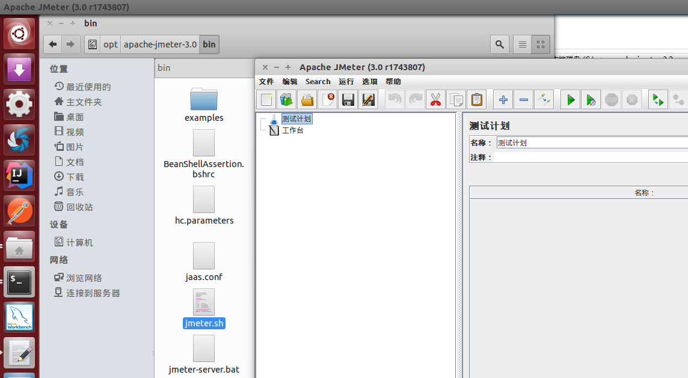
Task: Open 回收站 in sidebar
Action: pos(74,207)
